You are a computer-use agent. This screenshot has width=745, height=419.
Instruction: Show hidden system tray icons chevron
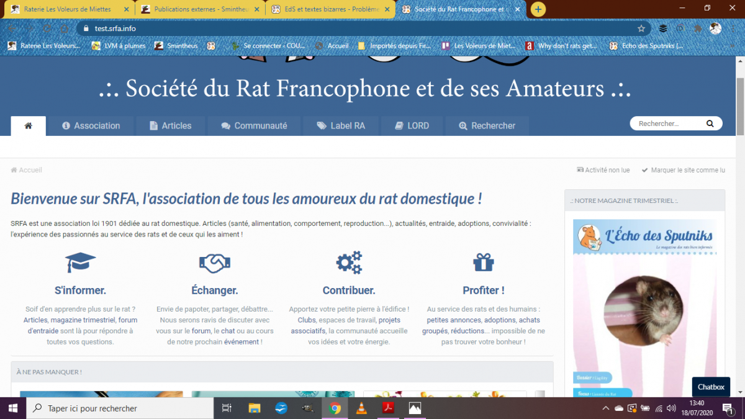pyautogui.click(x=606, y=408)
